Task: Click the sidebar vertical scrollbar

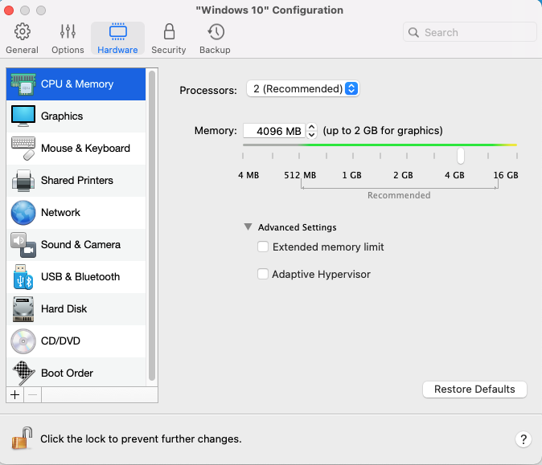Action: click(x=151, y=226)
